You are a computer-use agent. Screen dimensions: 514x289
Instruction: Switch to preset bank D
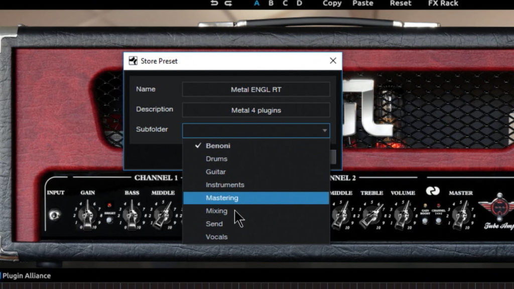point(299,4)
